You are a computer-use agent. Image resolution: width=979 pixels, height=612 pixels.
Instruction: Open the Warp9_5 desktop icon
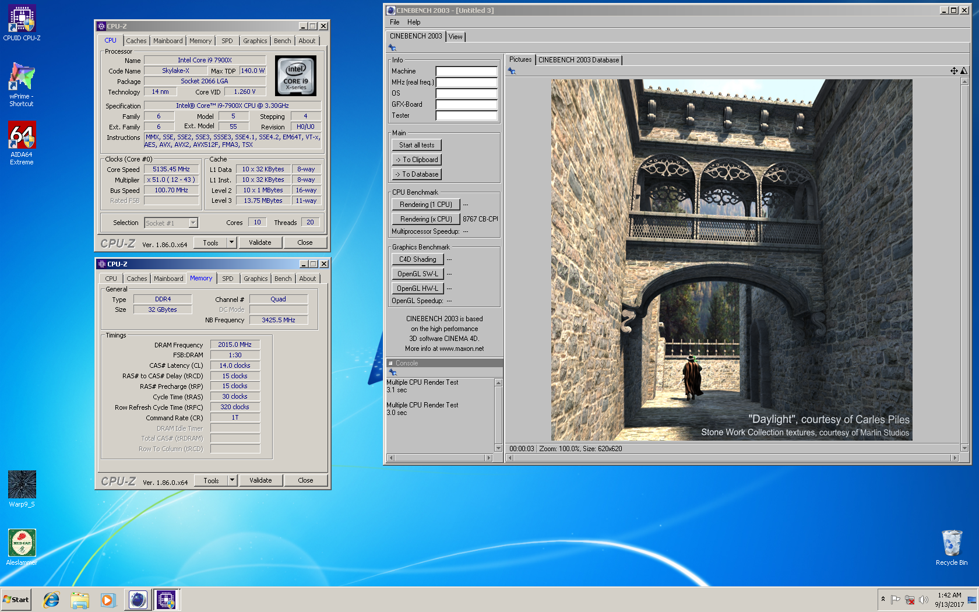22,489
